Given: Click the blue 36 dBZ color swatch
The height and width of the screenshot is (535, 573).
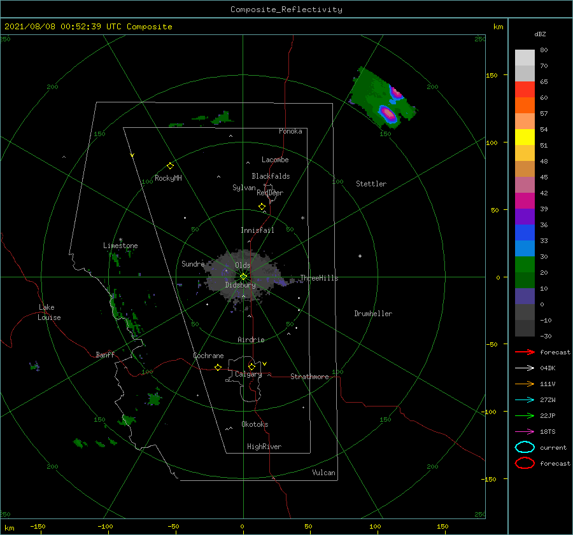Looking at the screenshot, I should pyautogui.click(x=525, y=233).
